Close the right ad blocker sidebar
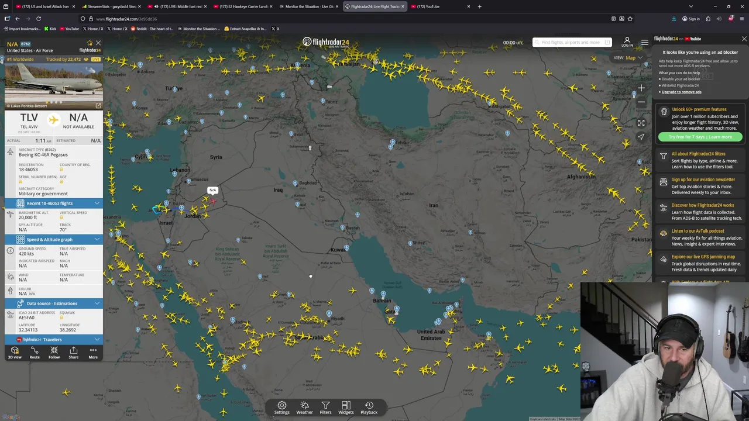Image resolution: width=749 pixels, height=421 pixels. (744, 39)
